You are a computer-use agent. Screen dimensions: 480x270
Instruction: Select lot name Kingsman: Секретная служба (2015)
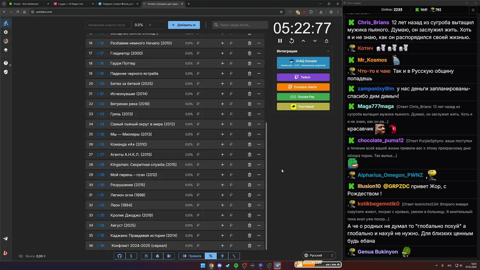pos(143,165)
